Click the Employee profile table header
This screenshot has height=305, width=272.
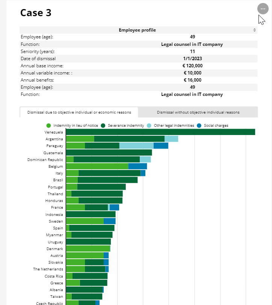point(137,30)
